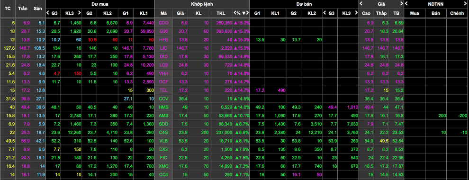
Task: Click TKL value 259,350 in CDO row
Action: click(225, 23)
